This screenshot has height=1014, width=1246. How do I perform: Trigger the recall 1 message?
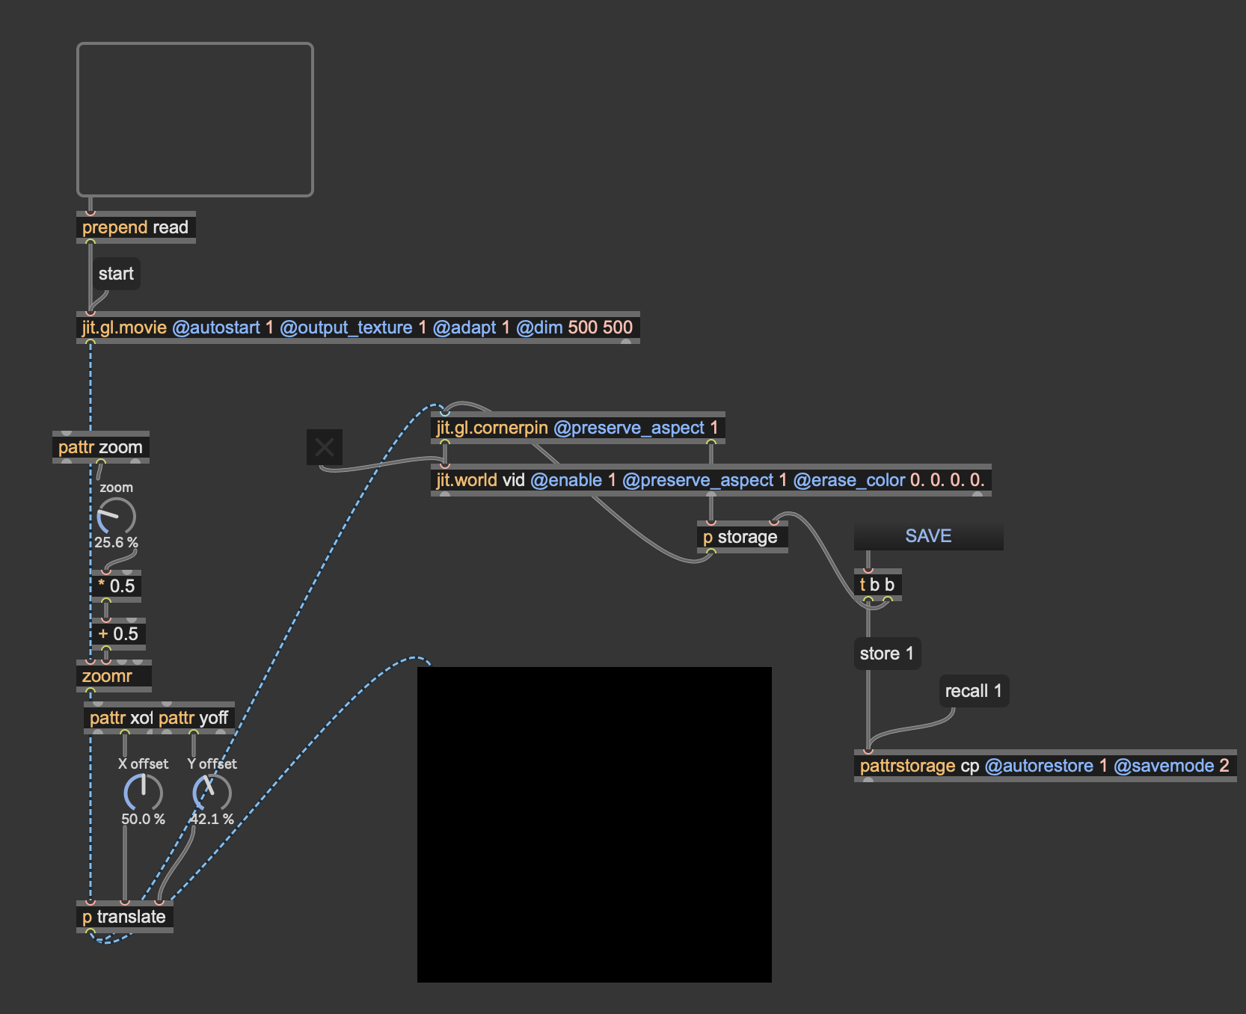point(973,691)
